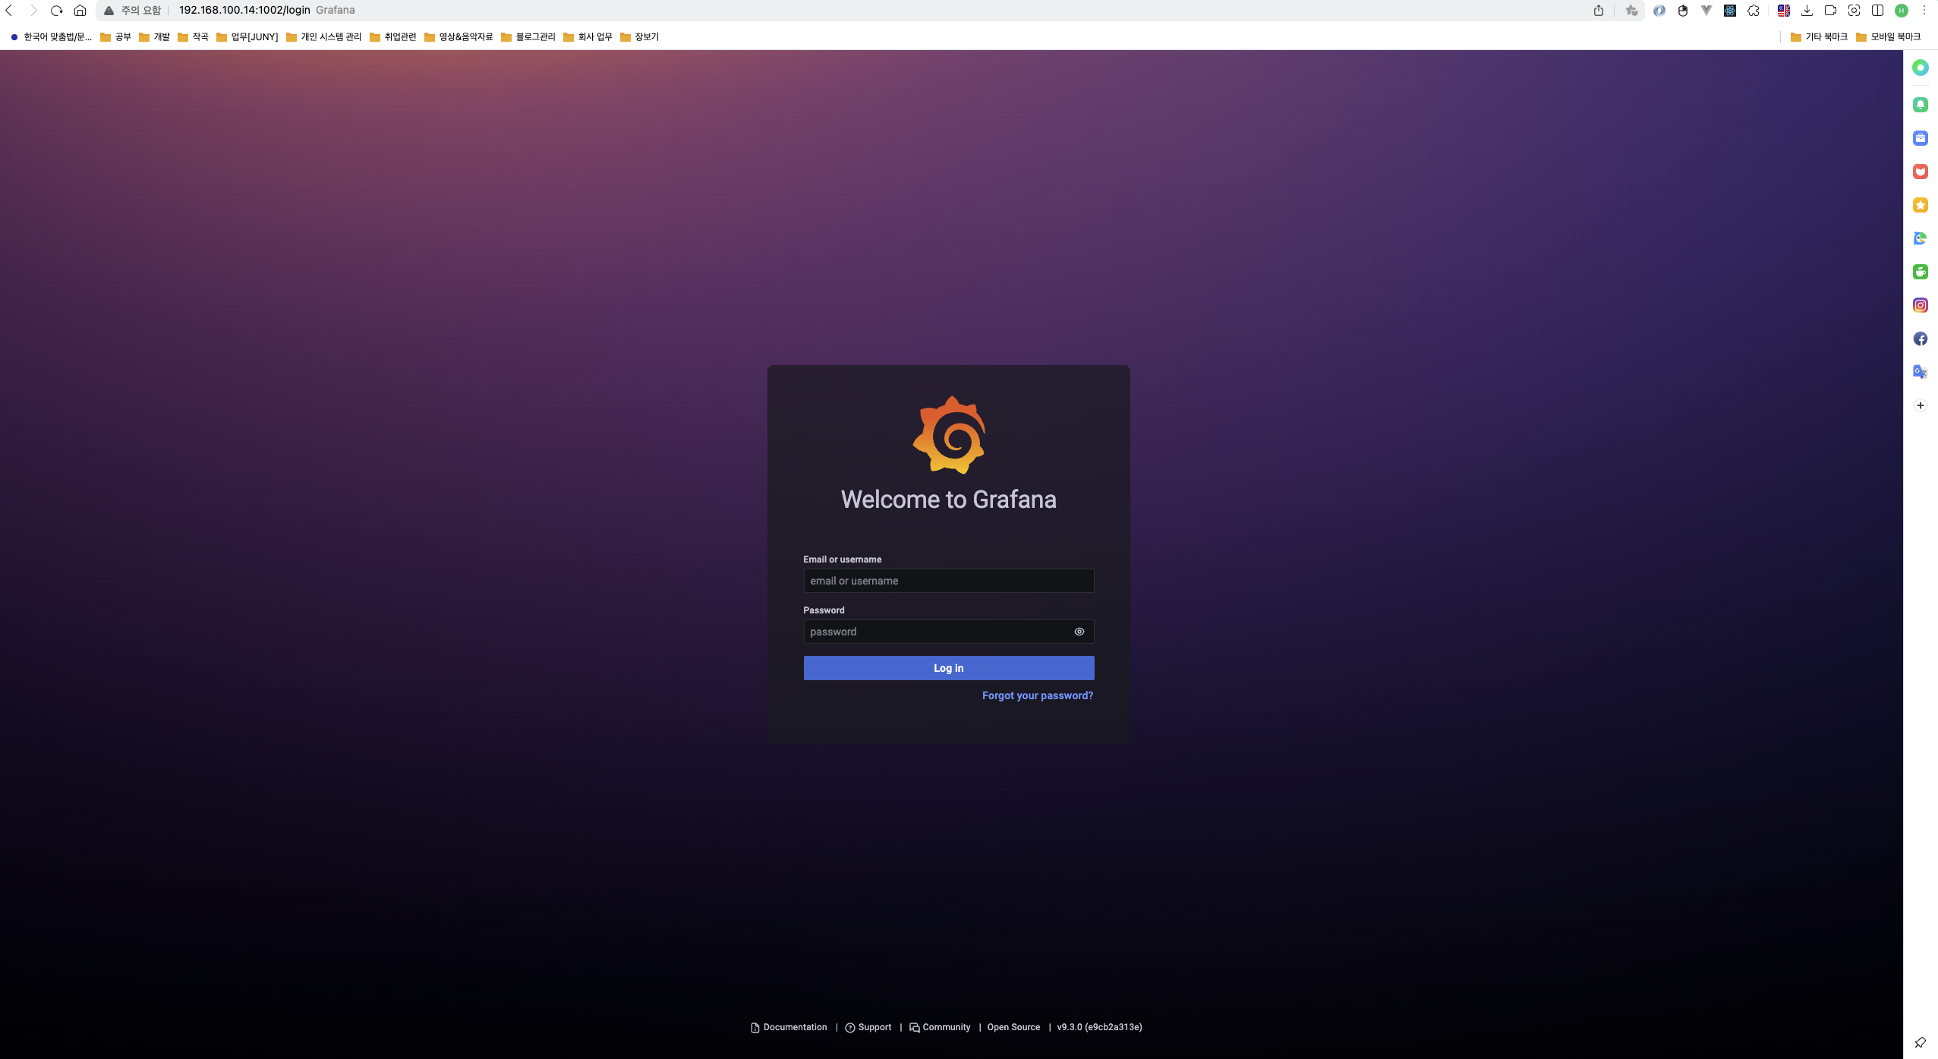The image size is (1938, 1059).
Task: Open the Extensions puzzle icon
Action: point(1753,11)
